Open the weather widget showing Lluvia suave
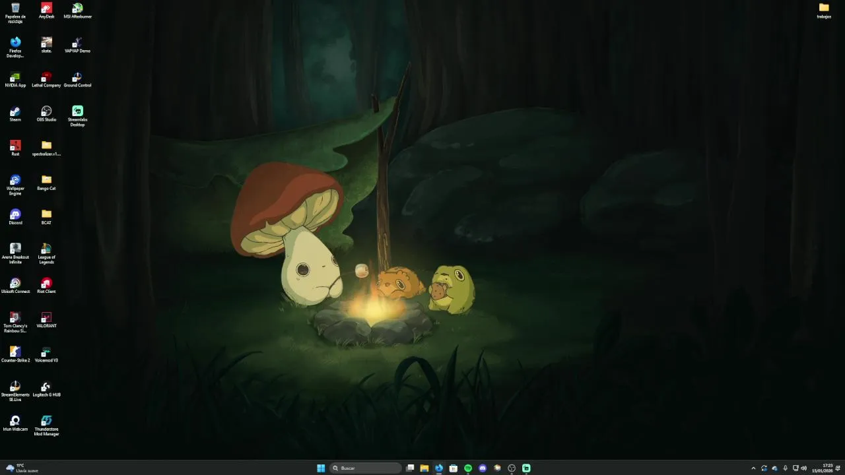Screen dimensions: 845x475 pyautogui.click(x=22, y=468)
